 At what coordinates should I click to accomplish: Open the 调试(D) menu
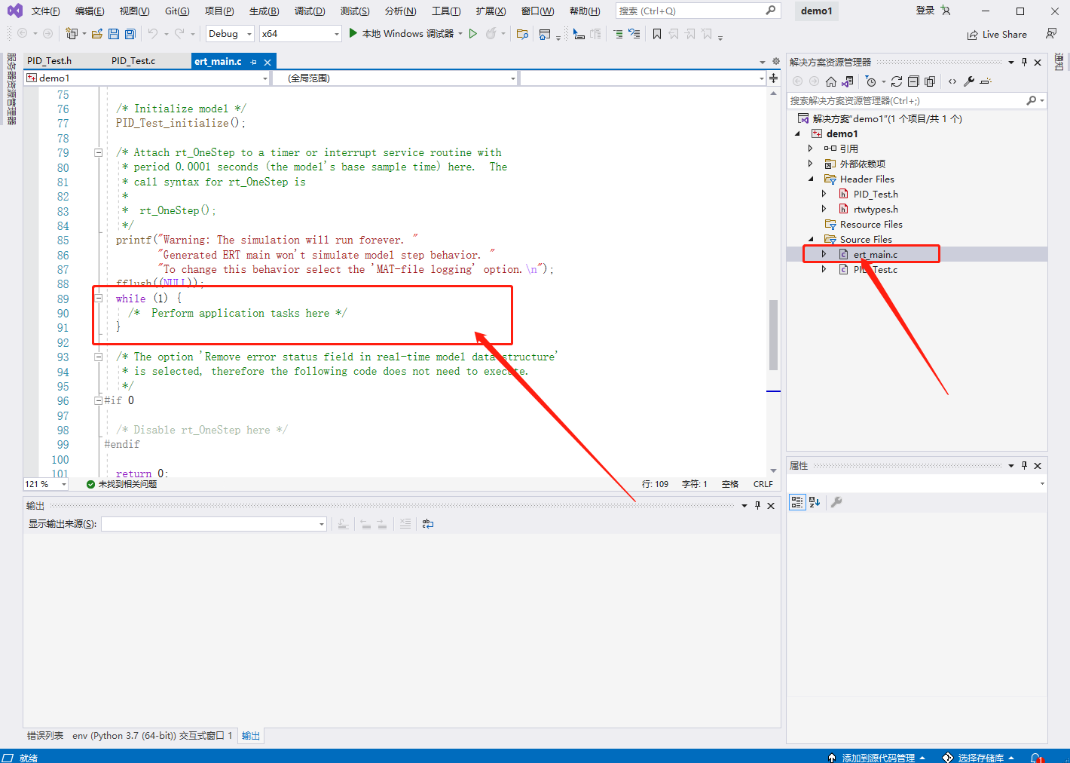[310, 11]
